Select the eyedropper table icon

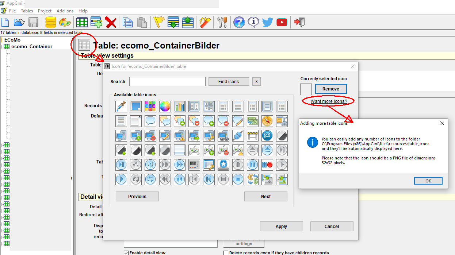pyautogui.click(x=121, y=107)
